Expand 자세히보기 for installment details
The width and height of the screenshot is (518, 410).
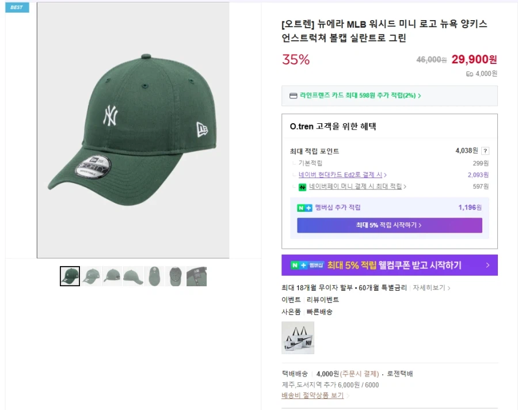point(429,287)
